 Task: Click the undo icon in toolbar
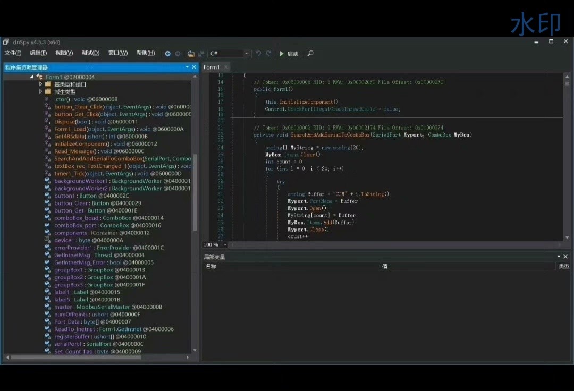tap(258, 54)
